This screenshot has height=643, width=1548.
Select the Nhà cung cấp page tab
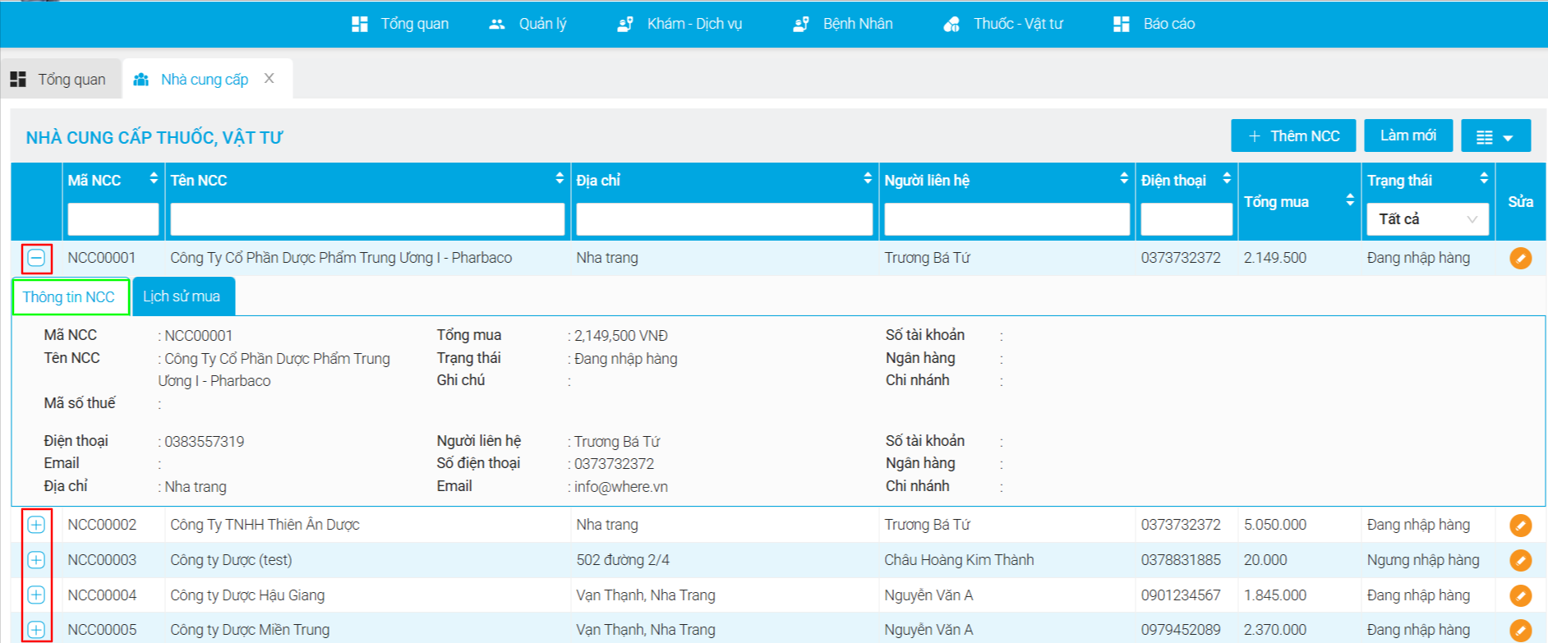point(204,80)
